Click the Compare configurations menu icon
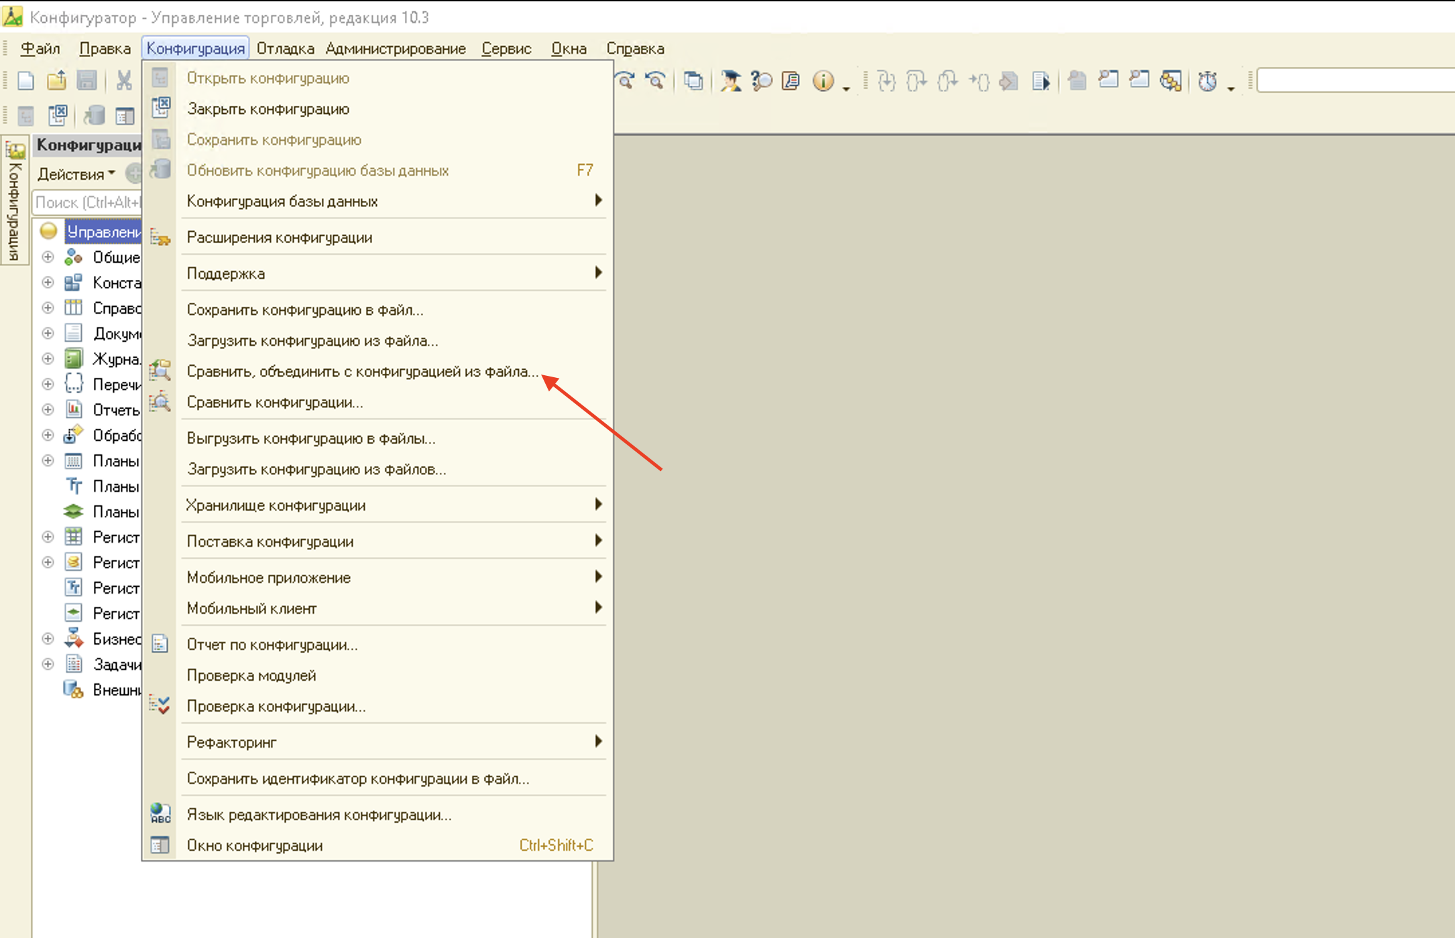1455x938 pixels. point(160,402)
